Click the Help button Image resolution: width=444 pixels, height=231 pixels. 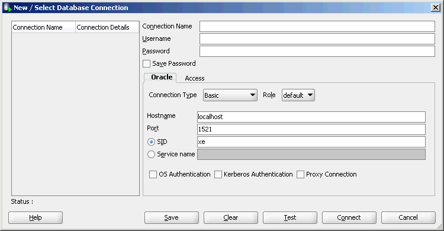tap(36, 218)
